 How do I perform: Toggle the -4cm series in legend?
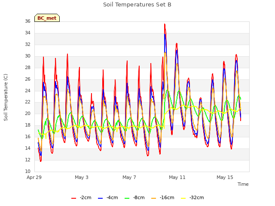108,197
